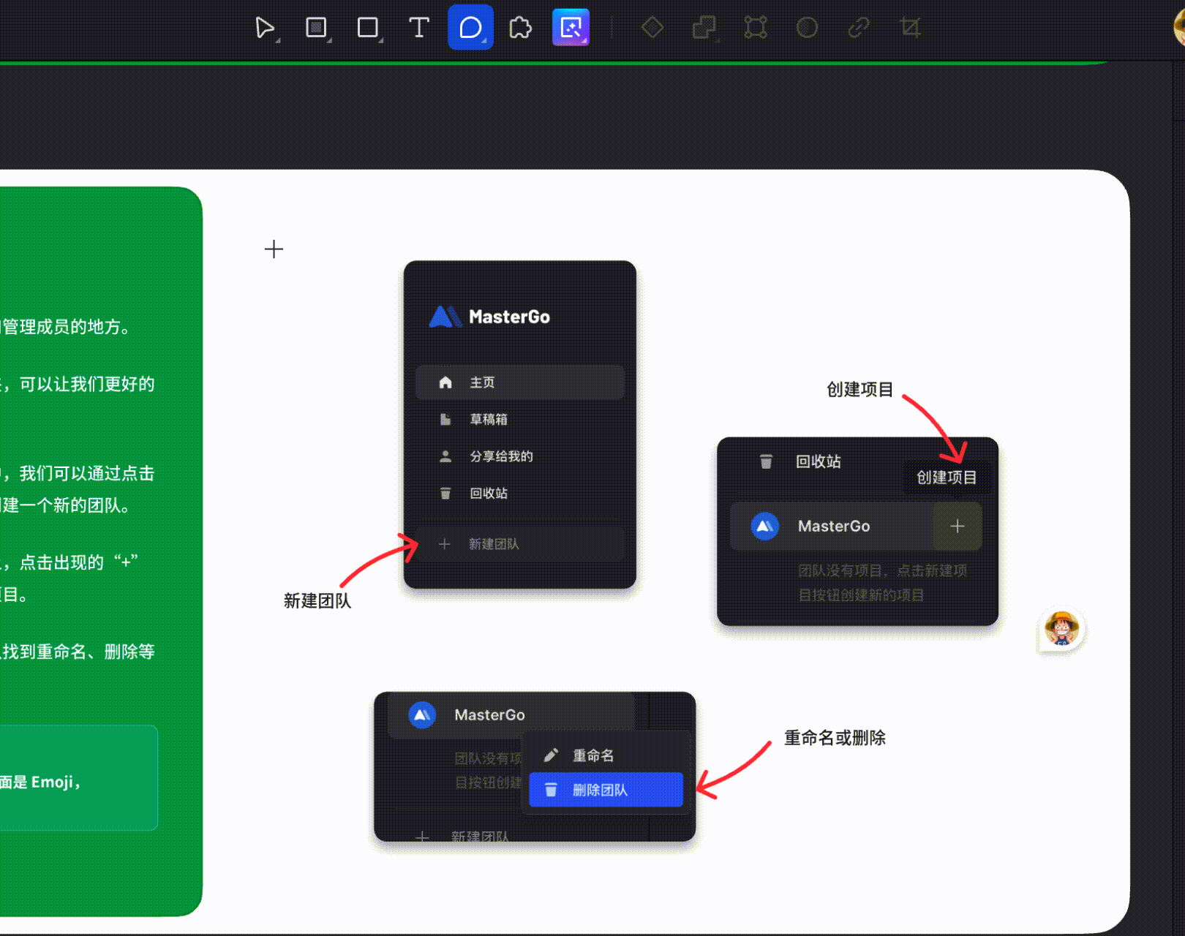1185x936 pixels.
Task: Click the vector node edit icon
Action: coord(756,28)
